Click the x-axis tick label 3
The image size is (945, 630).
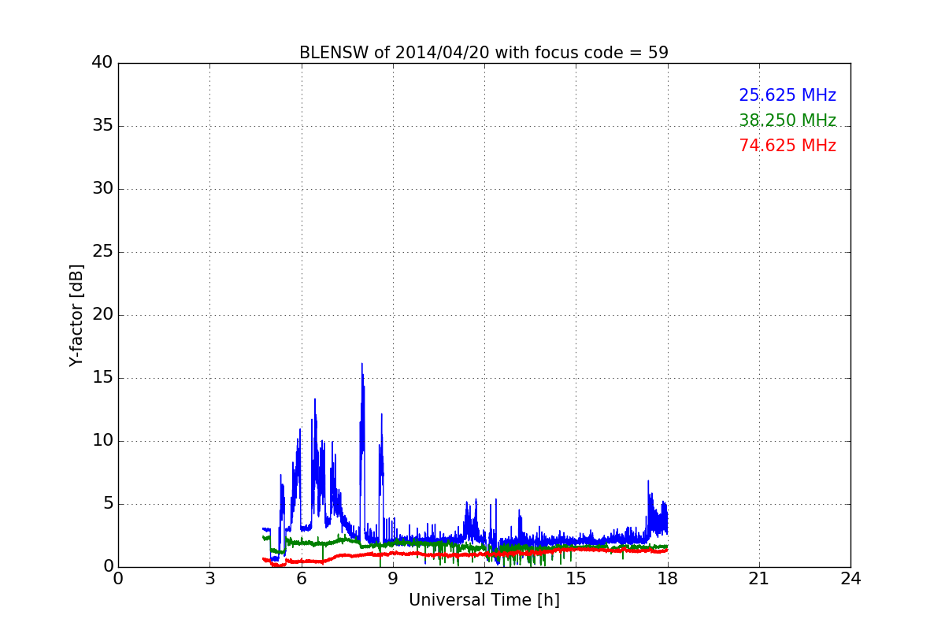(209, 579)
